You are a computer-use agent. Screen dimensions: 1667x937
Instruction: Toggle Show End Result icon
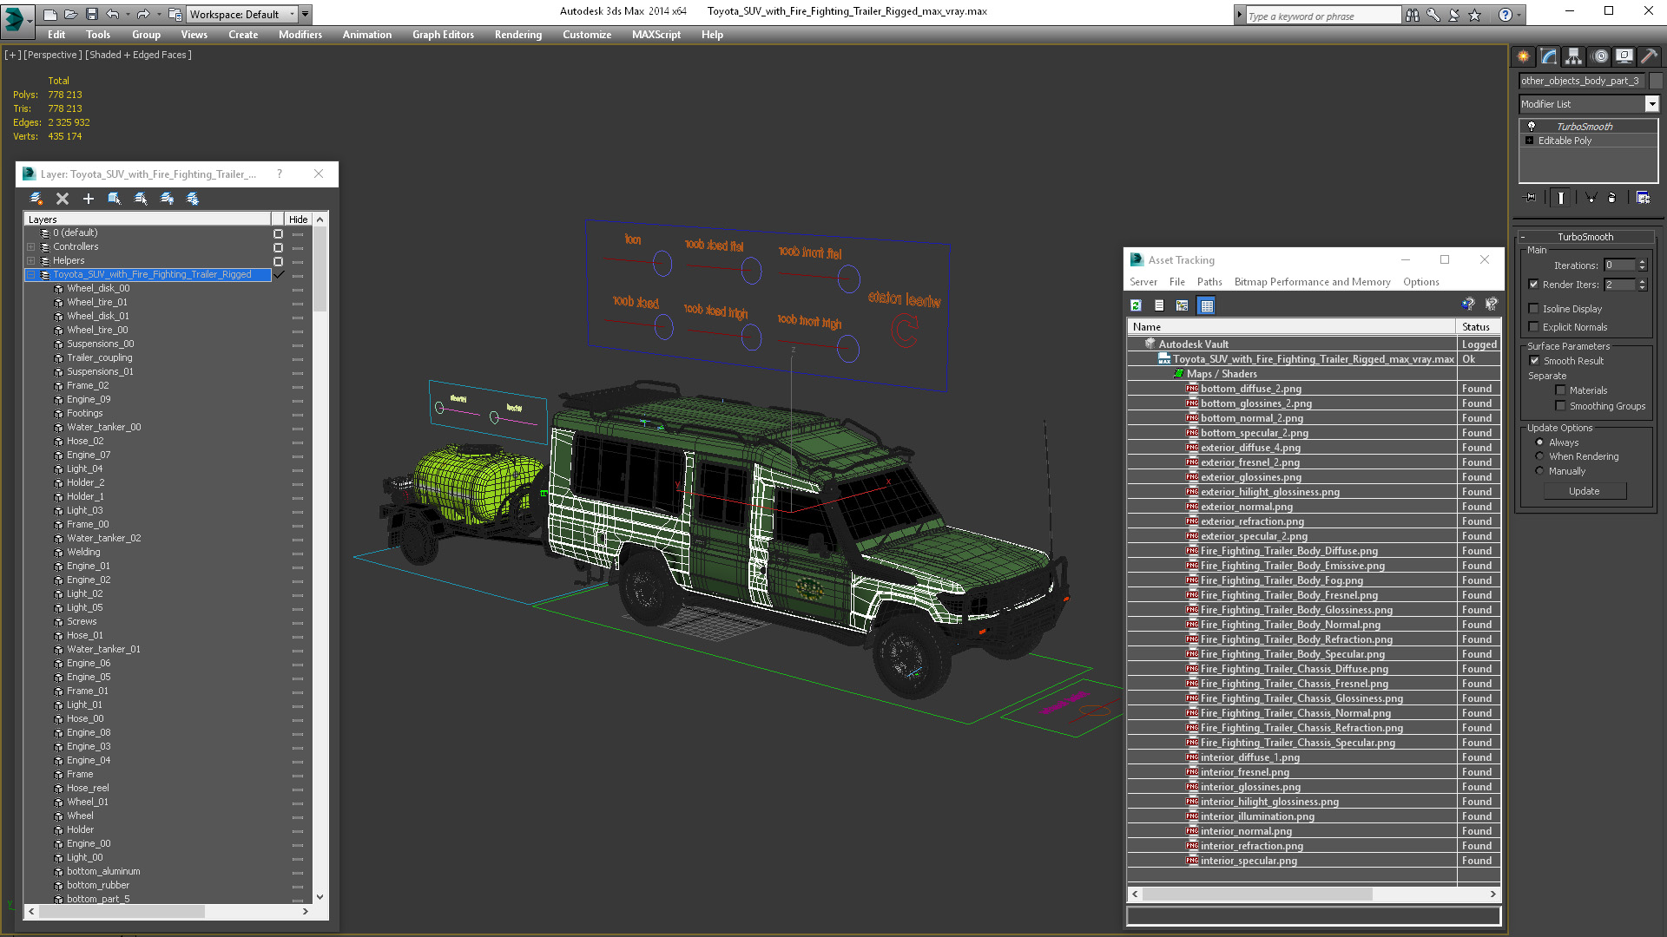1560,198
